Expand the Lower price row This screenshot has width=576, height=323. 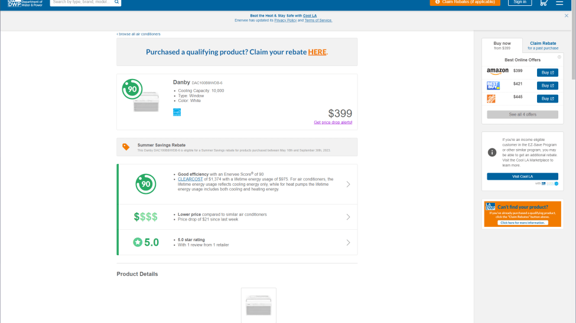(348, 217)
